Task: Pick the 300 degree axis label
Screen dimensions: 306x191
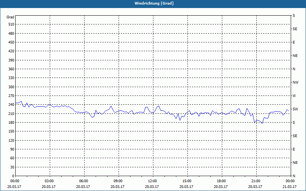Action: tap(11, 87)
